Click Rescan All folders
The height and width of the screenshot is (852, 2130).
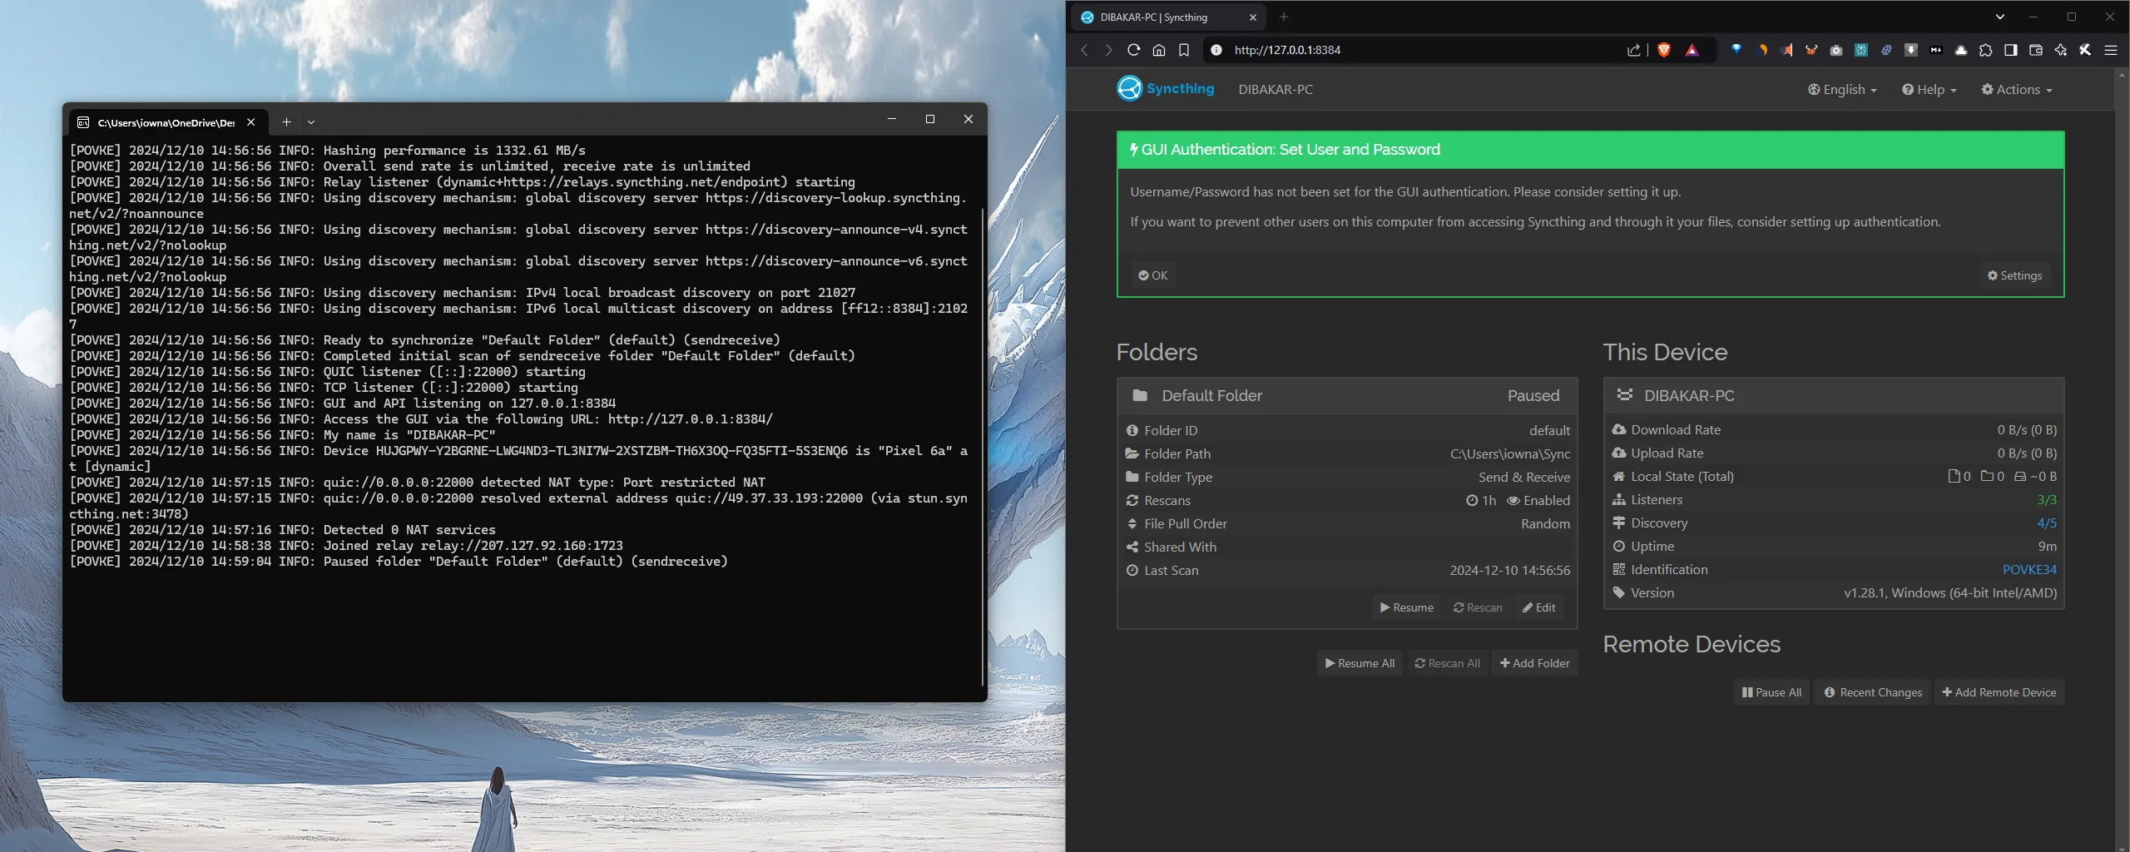[1447, 663]
